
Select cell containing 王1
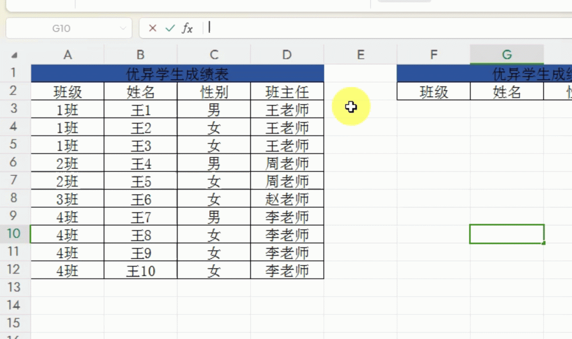click(141, 109)
